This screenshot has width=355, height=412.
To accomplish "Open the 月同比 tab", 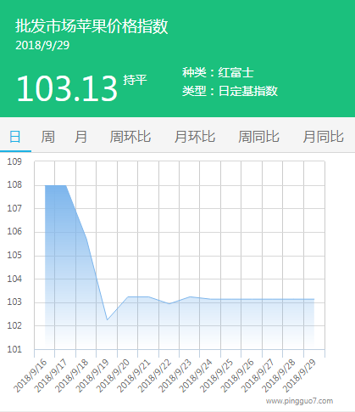I will coord(323,137).
